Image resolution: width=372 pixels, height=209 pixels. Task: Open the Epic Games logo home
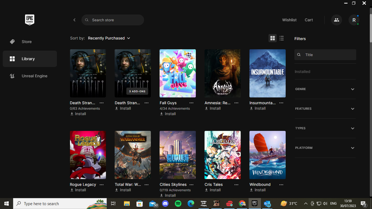pyautogui.click(x=30, y=20)
